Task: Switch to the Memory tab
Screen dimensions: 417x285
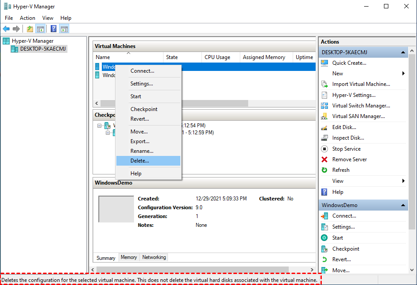Action: [129, 257]
